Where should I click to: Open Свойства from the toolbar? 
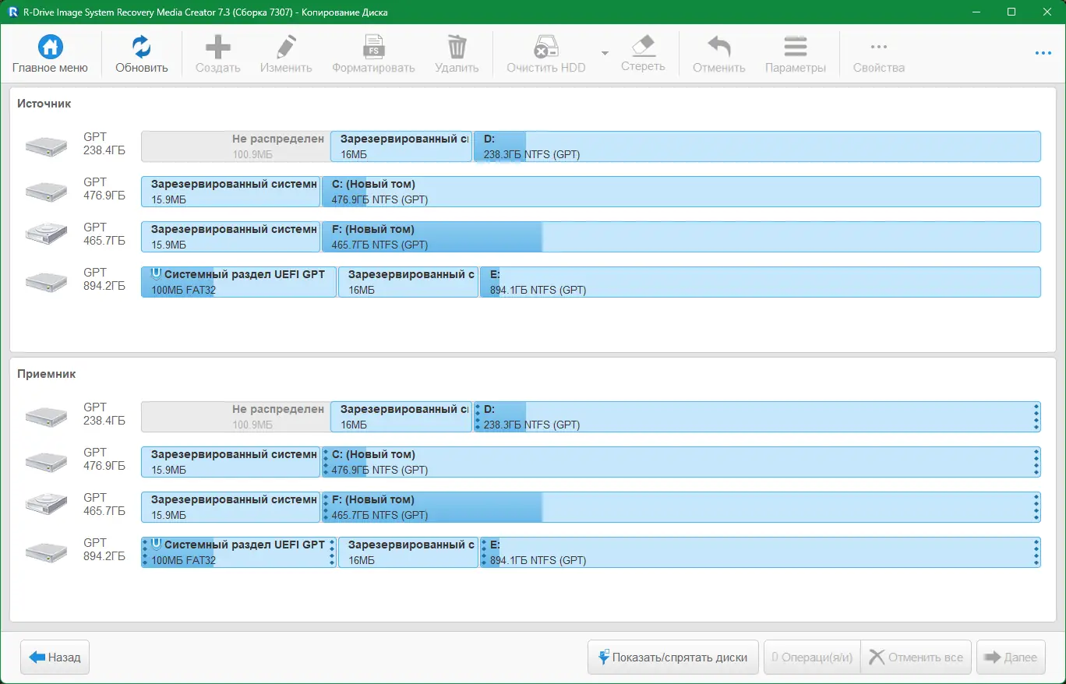click(x=879, y=54)
